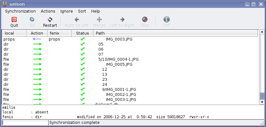
Task: Click the Go gear icon
Action: 32,19
